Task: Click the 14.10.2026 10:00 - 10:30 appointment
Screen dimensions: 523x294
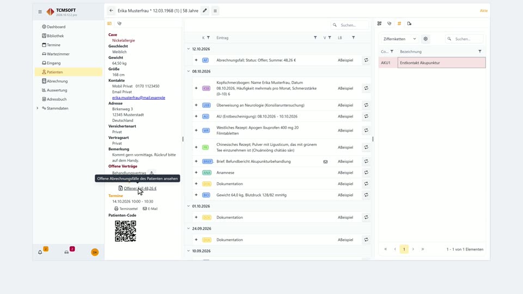Action: click(x=133, y=201)
